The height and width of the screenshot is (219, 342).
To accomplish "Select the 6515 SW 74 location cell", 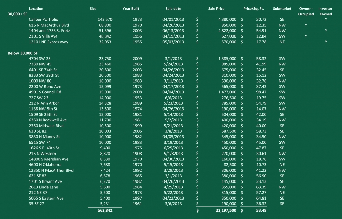I will [39, 143].
